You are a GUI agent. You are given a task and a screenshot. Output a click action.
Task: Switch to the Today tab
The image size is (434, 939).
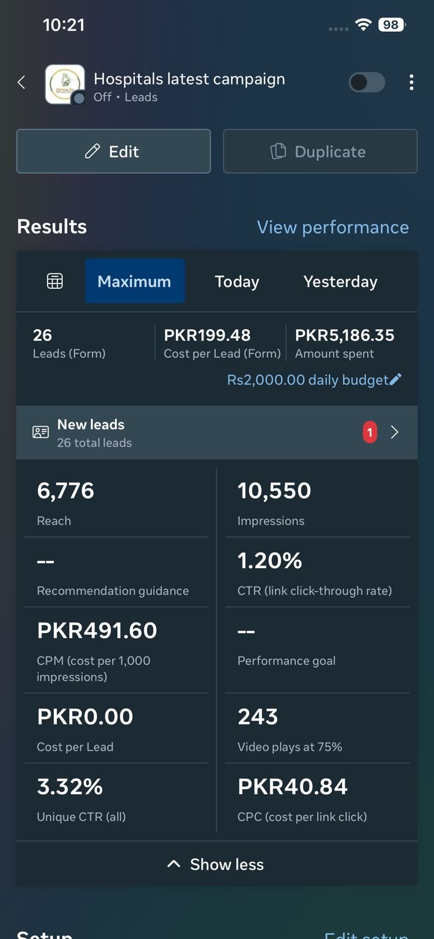237,282
